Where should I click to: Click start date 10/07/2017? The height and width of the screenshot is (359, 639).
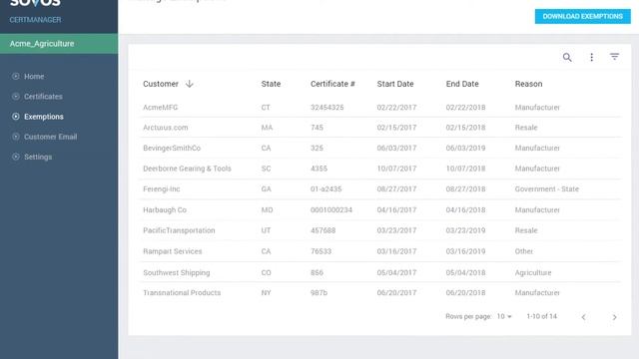(x=396, y=169)
